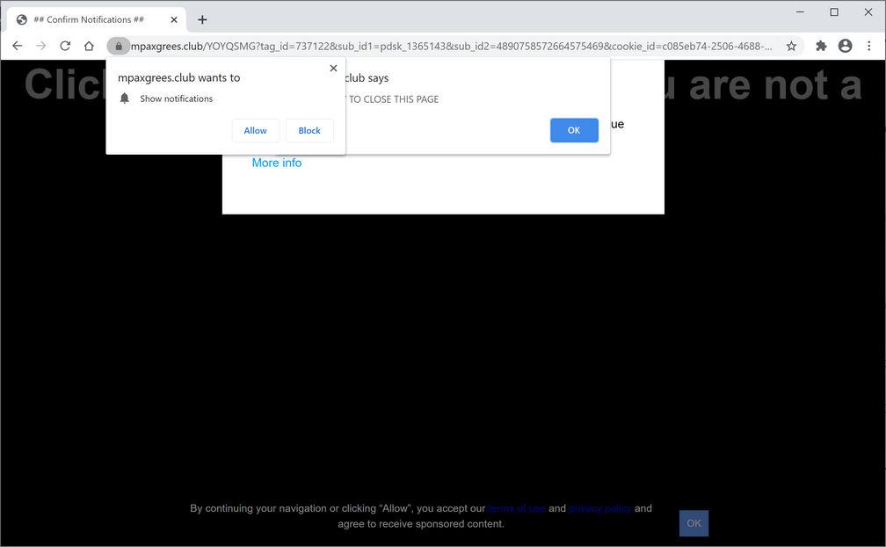Open the browser profile avatar
The height and width of the screenshot is (547, 886).
[x=845, y=45]
